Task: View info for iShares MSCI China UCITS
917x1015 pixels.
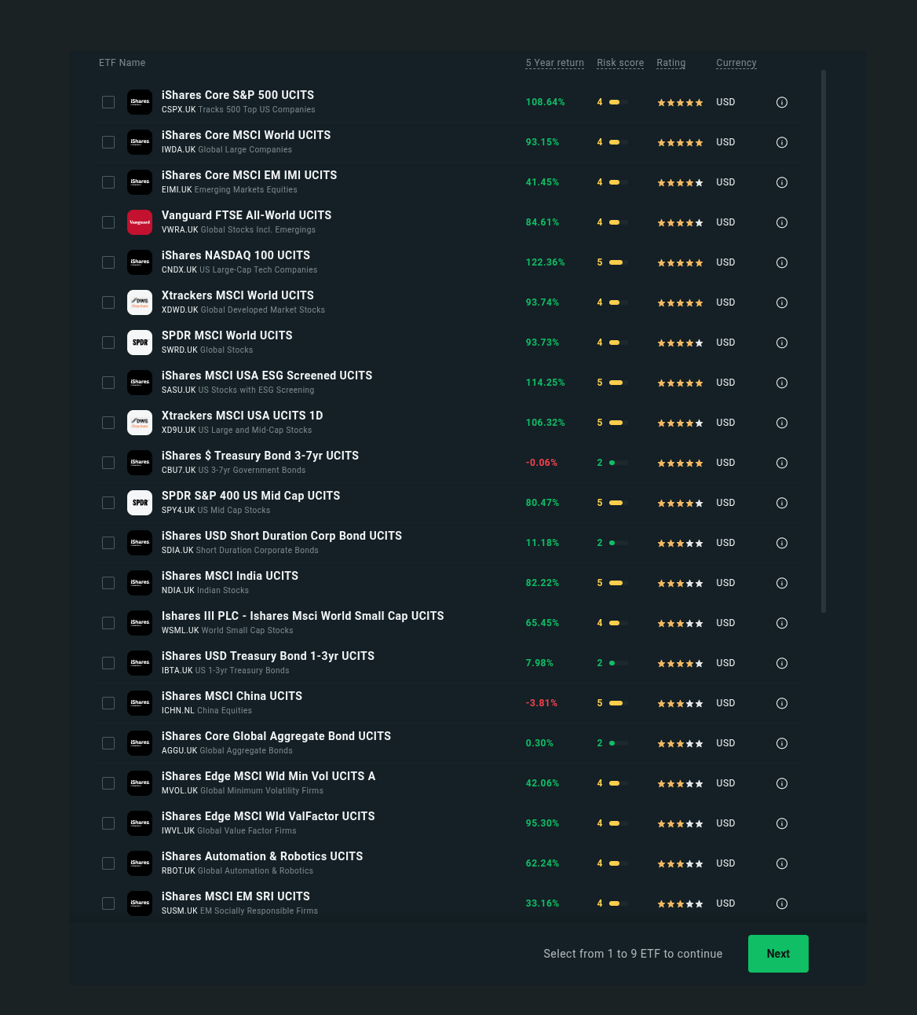Action: (782, 703)
